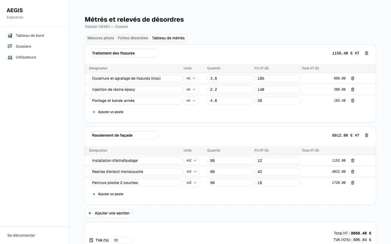Click the row total 4032.00
The width and height of the screenshot is (391, 244).
(339, 172)
